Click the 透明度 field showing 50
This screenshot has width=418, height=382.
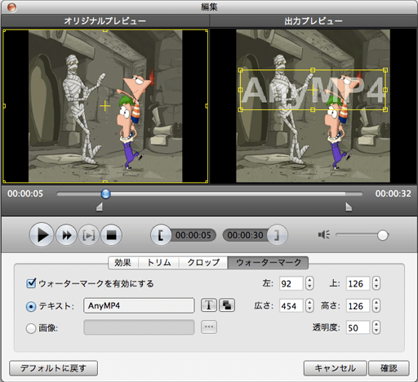coord(358,327)
